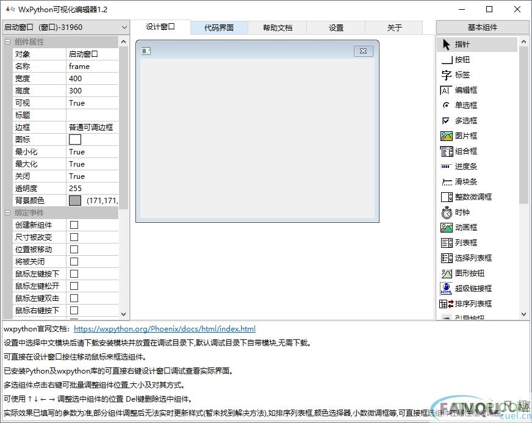The image size is (532, 423).
Task: Edit the 透明度 255 value
Action: [x=92, y=189]
